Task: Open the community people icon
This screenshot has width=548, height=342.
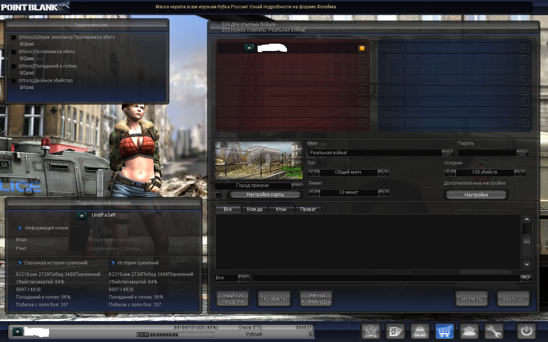Action: pyautogui.click(x=469, y=331)
